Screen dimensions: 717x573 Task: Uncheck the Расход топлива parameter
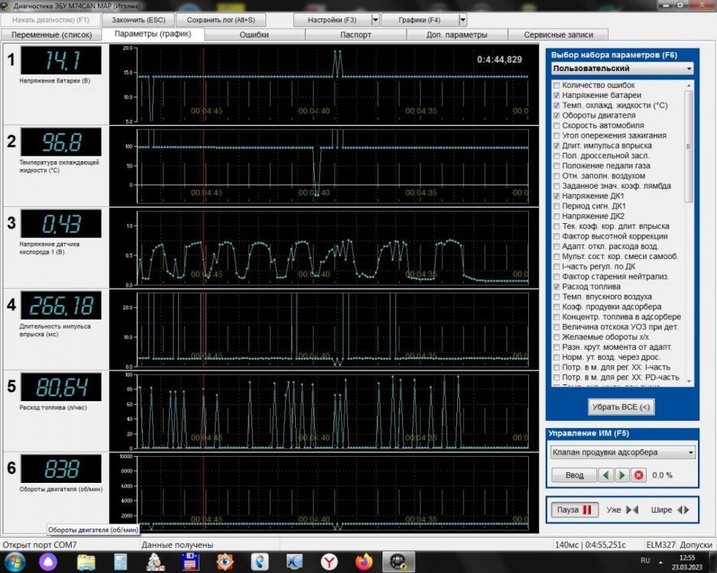(556, 286)
